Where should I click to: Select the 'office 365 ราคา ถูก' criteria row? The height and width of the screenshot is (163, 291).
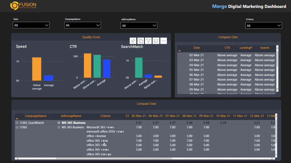coord(99,154)
